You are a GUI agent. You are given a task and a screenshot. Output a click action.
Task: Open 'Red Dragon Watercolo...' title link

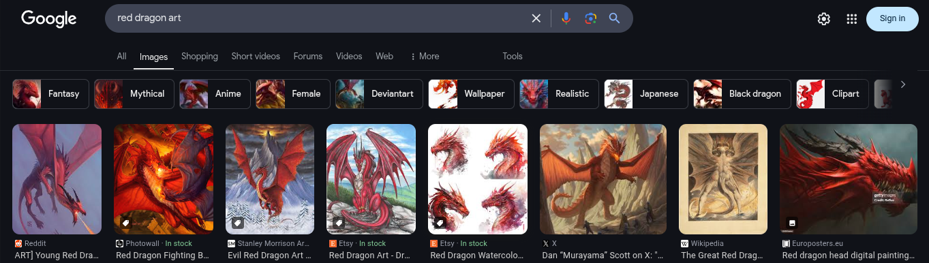pyautogui.click(x=476, y=256)
